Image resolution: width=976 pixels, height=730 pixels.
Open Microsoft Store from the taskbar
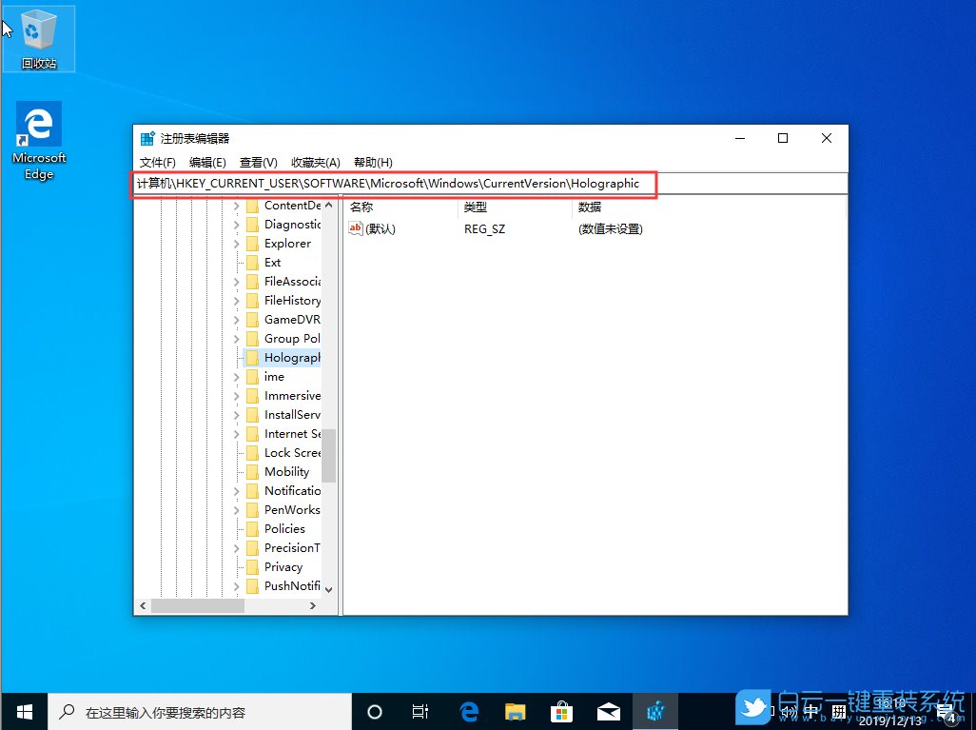pos(562,711)
